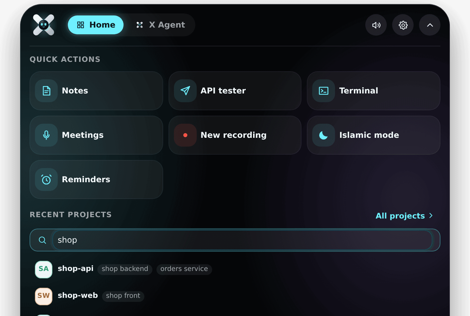Click the Islamic mode moon icon
The image size is (470, 316).
(x=324, y=135)
